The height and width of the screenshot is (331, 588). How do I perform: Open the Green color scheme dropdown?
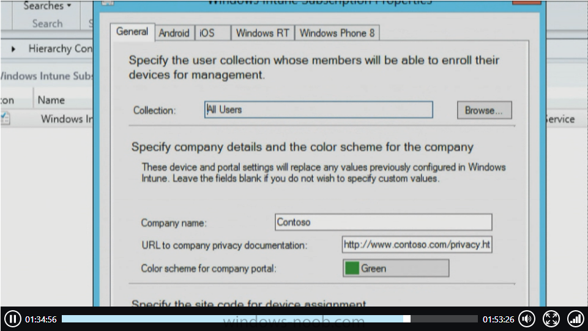396,269
